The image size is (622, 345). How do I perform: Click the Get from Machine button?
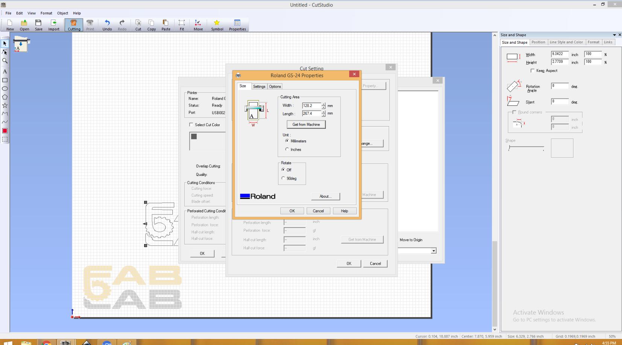pos(306,125)
